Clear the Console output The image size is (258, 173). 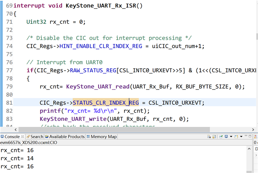click(x=209, y=136)
